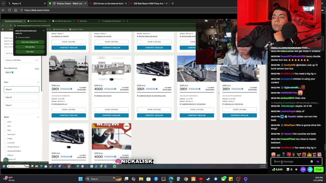Image resolution: width=326 pixels, height=183 pixels.
Task: Open a new browser tab
Action: 172,4
